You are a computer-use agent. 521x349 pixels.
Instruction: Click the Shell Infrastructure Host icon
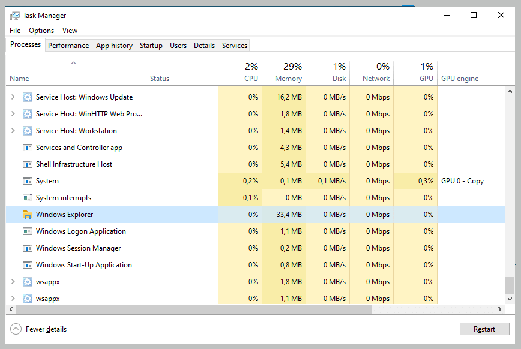point(26,164)
